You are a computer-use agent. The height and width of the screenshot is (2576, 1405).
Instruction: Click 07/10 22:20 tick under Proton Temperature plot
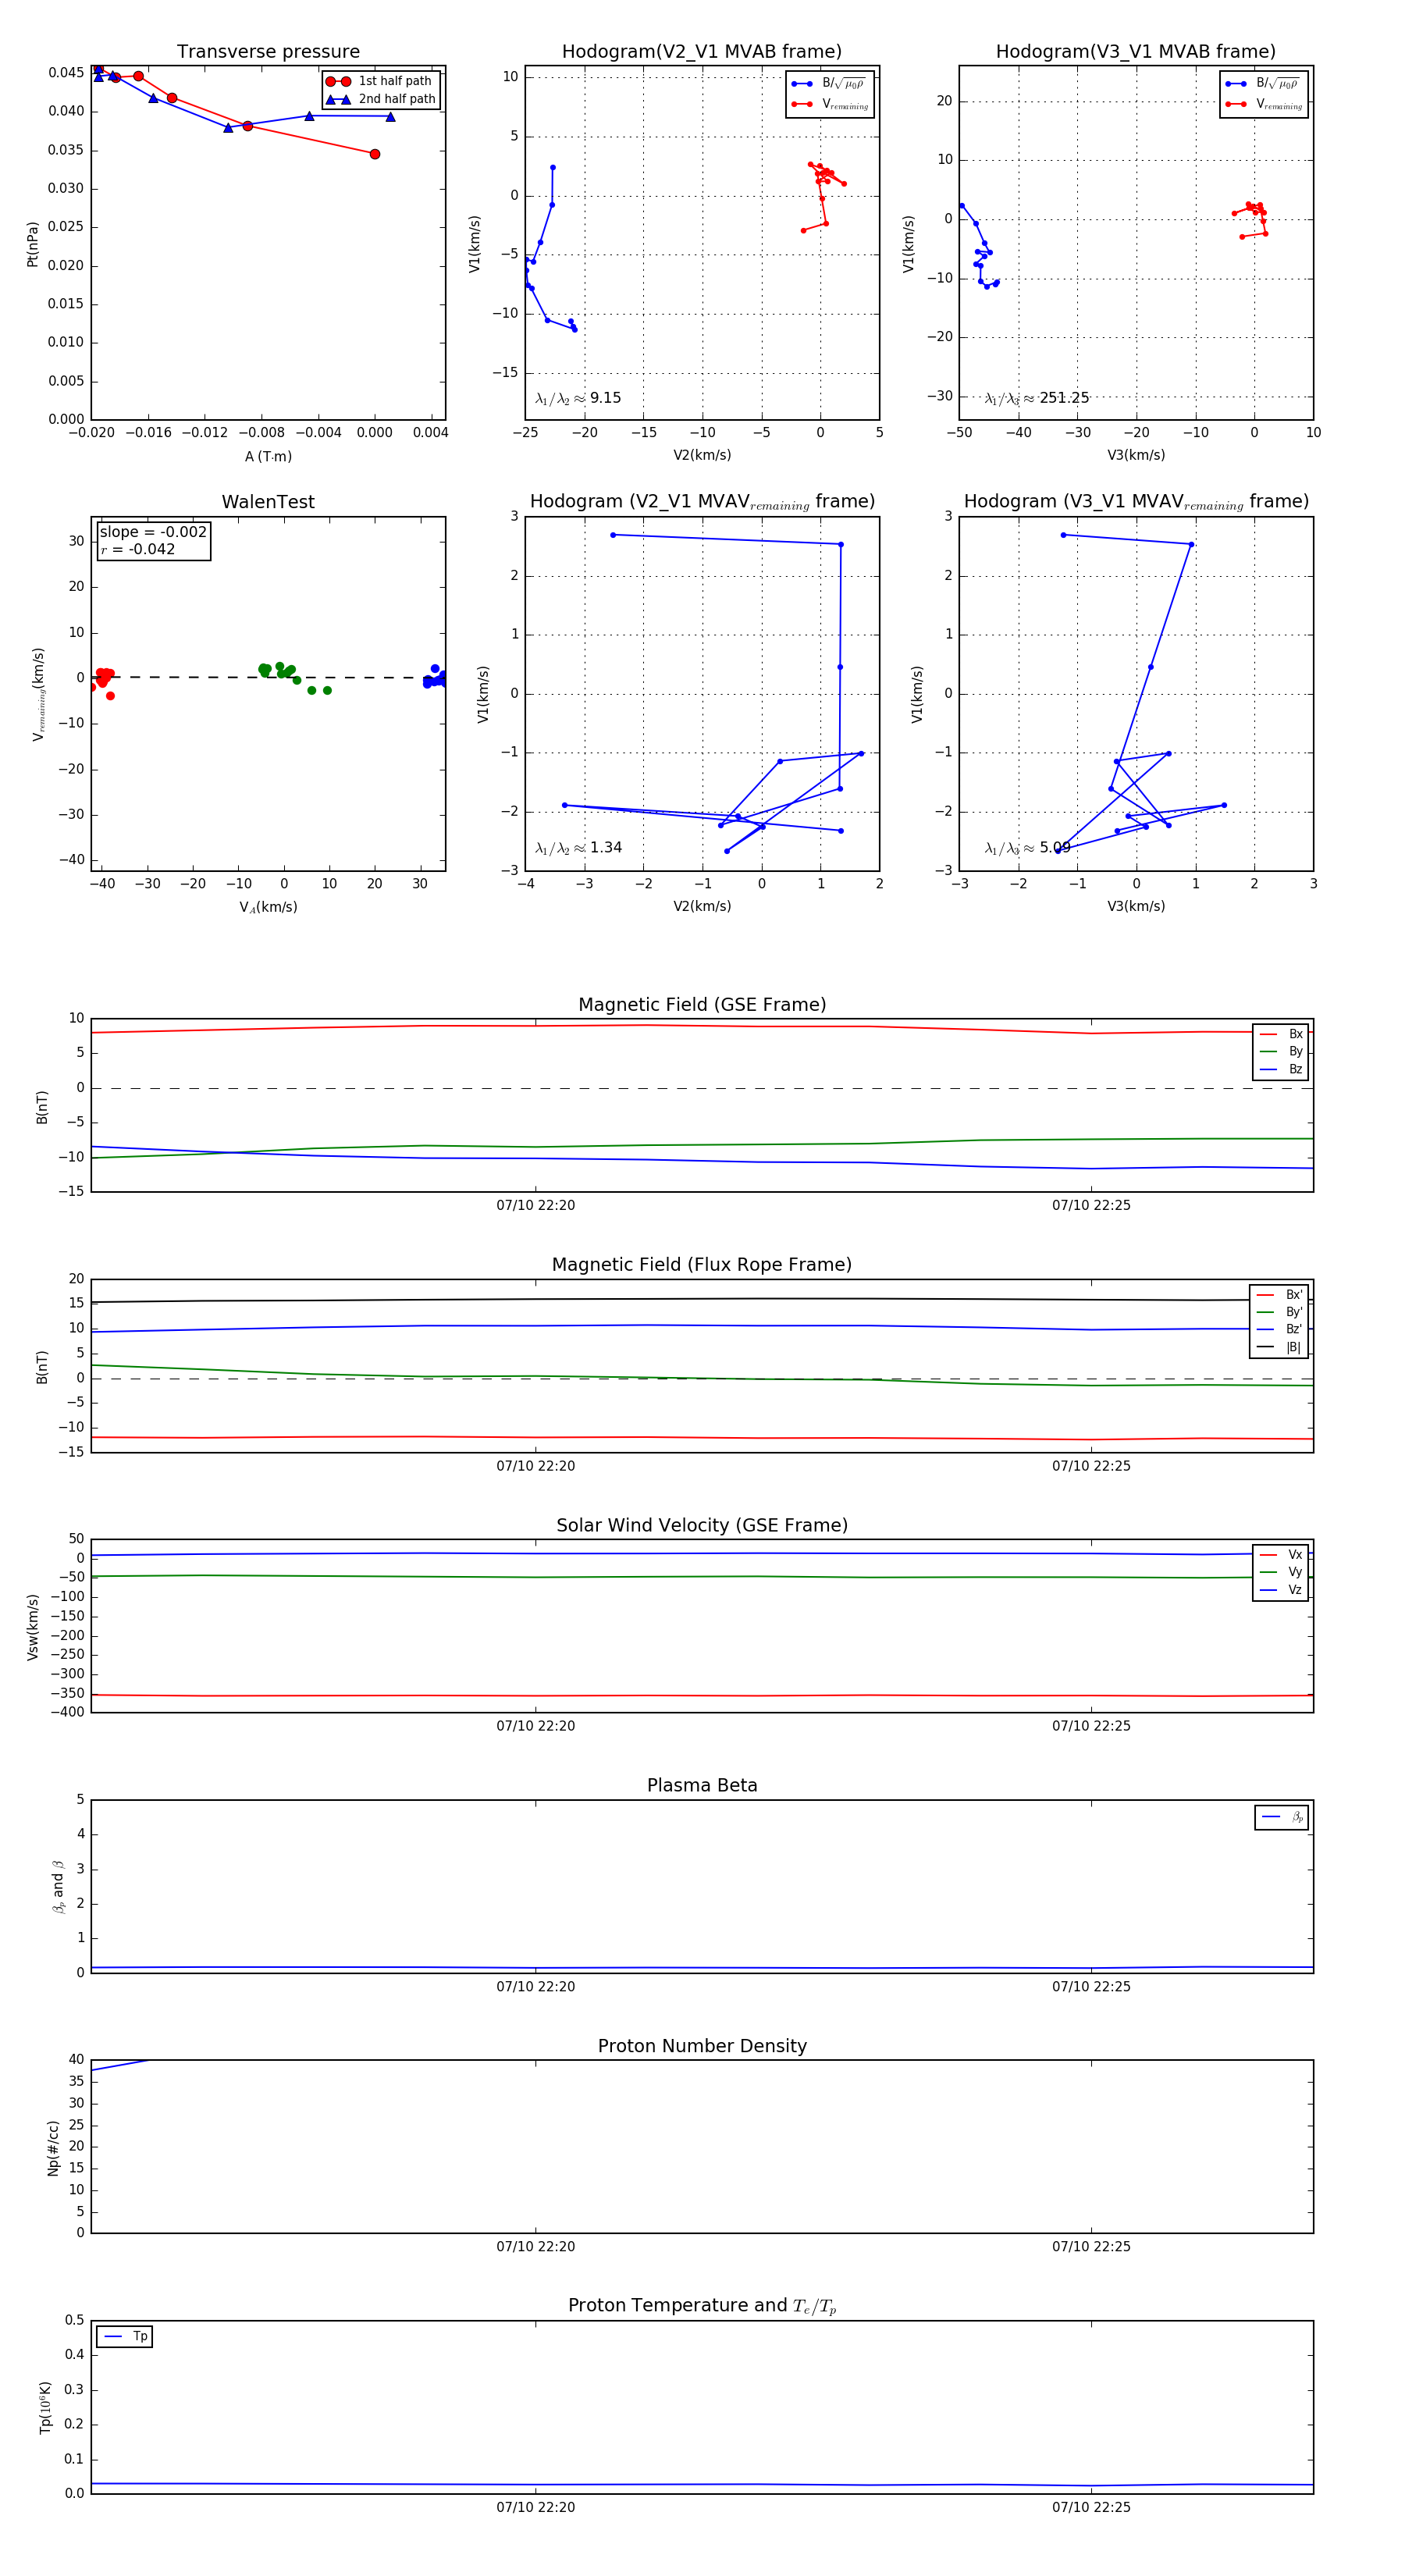[x=536, y=2507]
